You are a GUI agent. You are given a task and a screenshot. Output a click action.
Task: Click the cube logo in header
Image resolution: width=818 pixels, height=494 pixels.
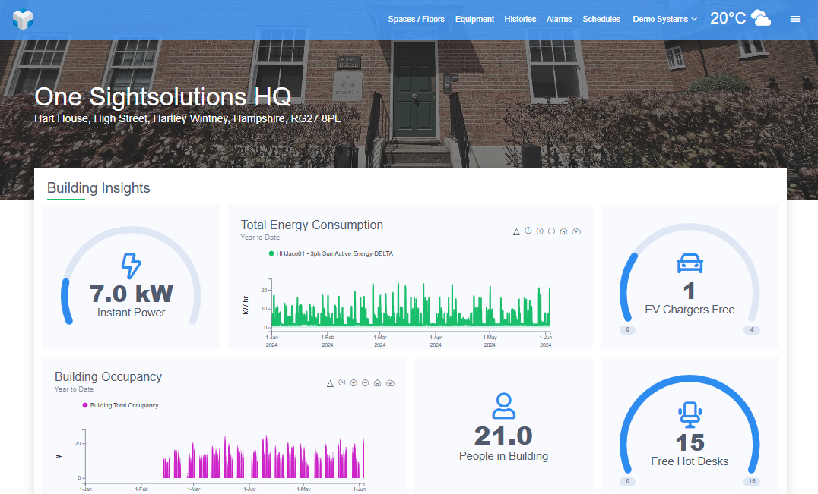click(x=23, y=19)
